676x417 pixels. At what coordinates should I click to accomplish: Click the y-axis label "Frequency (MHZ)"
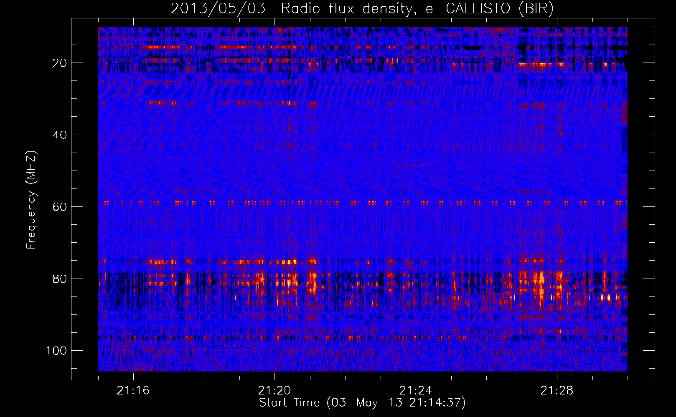point(31,200)
